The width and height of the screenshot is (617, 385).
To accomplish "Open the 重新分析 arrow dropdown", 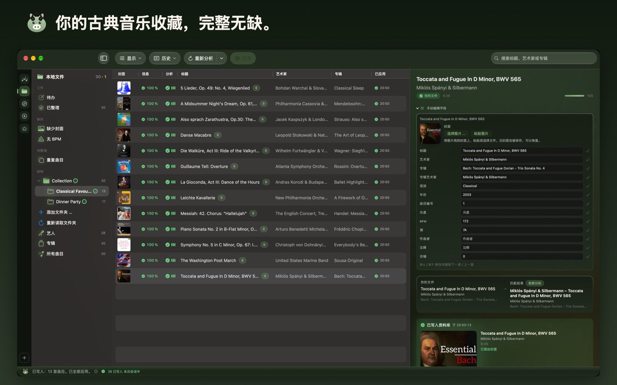I will (x=222, y=58).
